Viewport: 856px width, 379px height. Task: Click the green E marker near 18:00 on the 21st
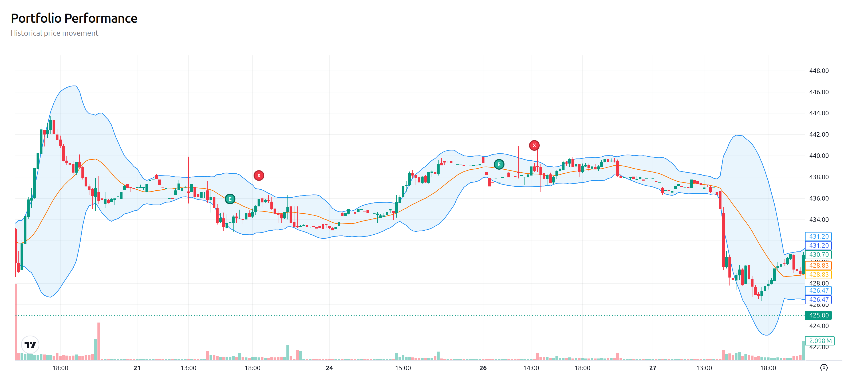tap(230, 199)
